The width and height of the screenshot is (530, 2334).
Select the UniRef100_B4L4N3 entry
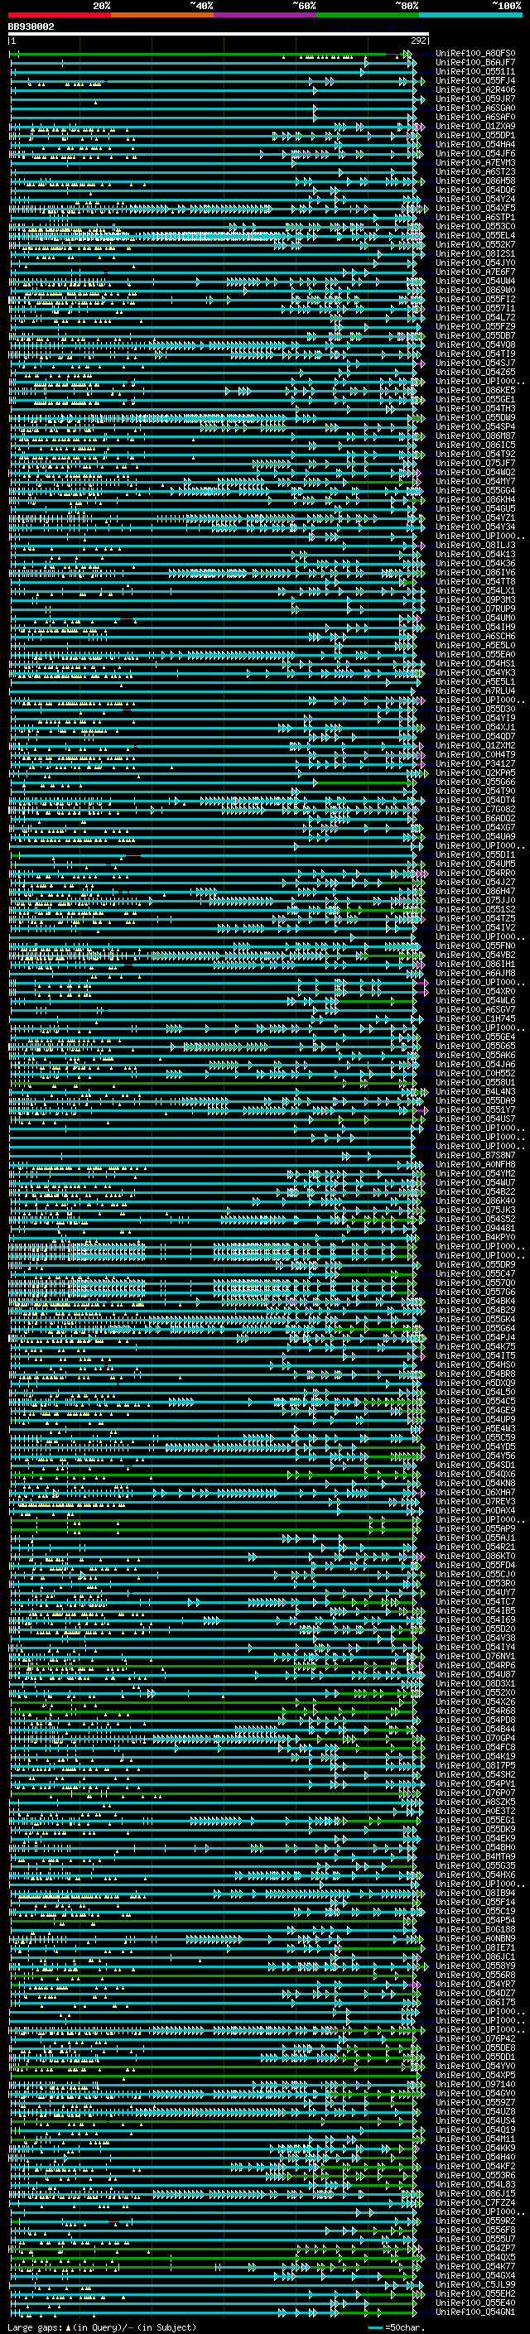(x=475, y=1091)
